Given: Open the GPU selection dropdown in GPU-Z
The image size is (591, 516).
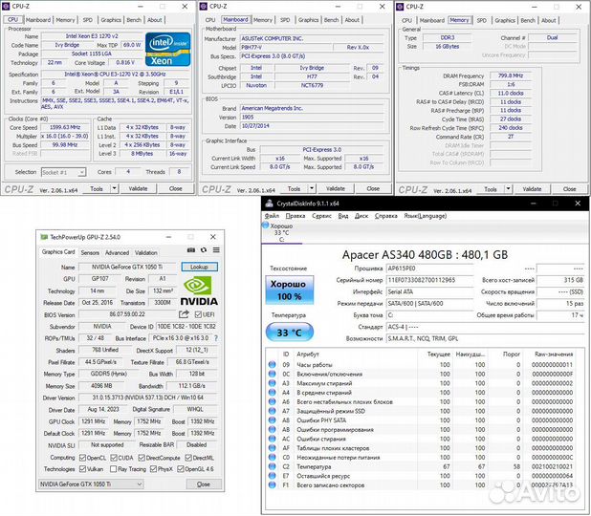Looking at the screenshot, I should (91, 484).
